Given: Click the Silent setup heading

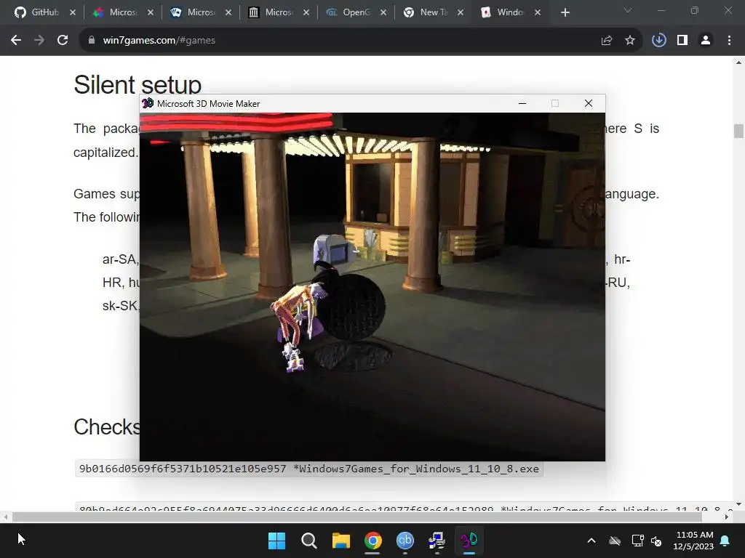Looking at the screenshot, I should [x=138, y=85].
